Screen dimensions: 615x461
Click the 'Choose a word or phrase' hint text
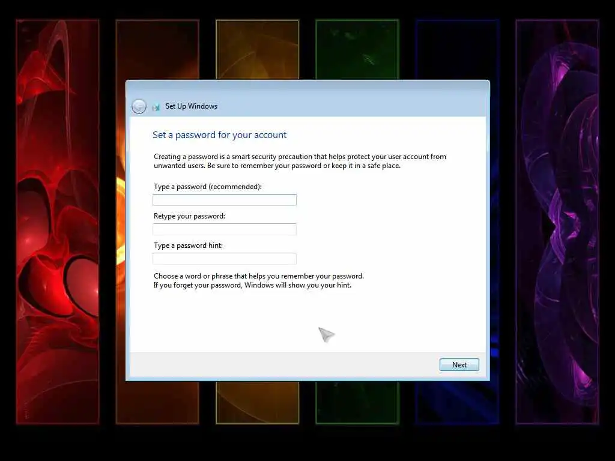click(x=259, y=281)
